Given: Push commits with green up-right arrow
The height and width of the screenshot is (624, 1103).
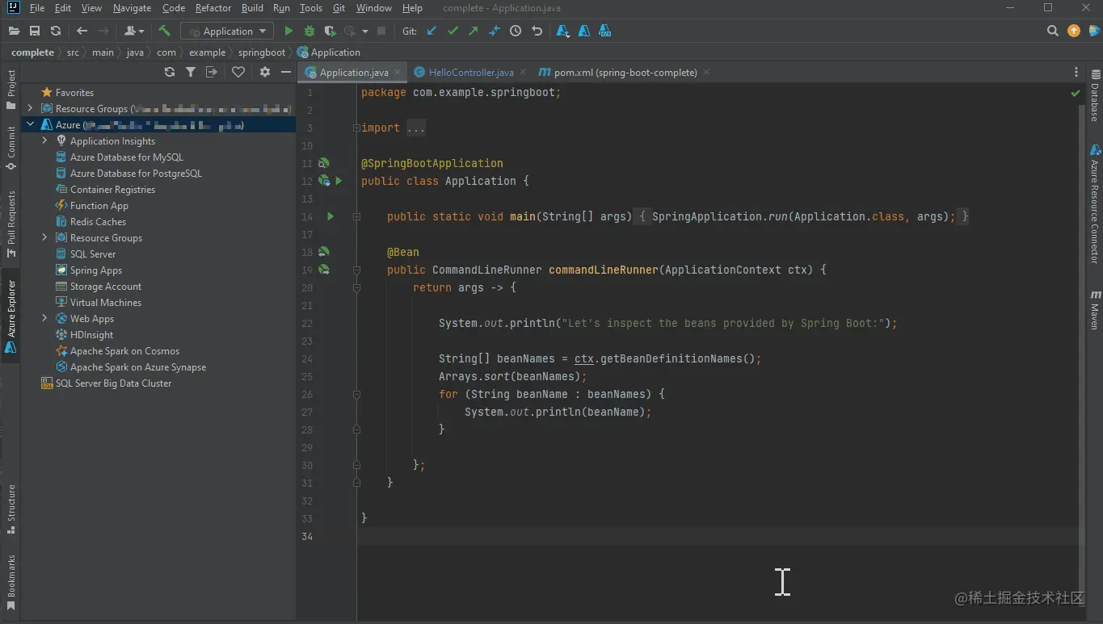Looking at the screenshot, I should point(474,31).
